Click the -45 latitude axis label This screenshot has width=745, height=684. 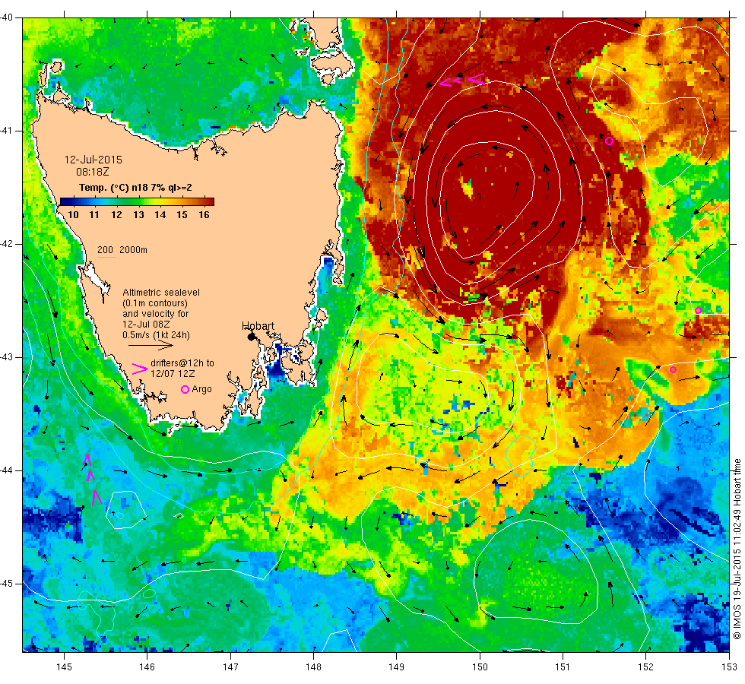(x=7, y=584)
